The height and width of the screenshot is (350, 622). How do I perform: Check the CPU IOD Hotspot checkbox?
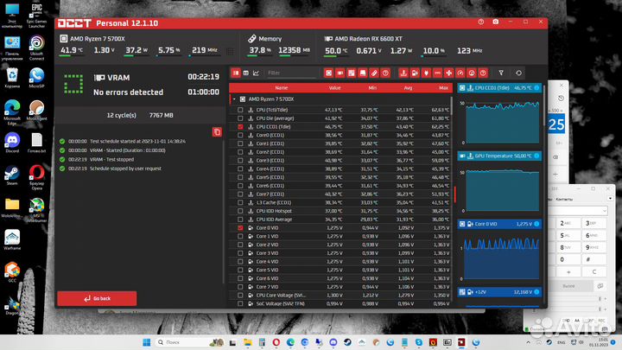click(240, 211)
